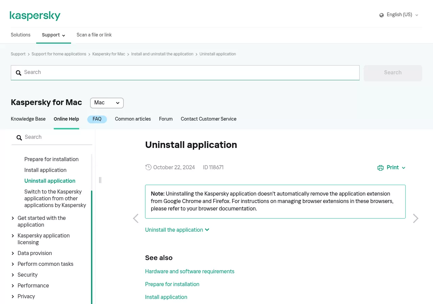Click the magnifier icon in main search
Screen dimensions: 433x304
pyautogui.click(x=19, y=73)
